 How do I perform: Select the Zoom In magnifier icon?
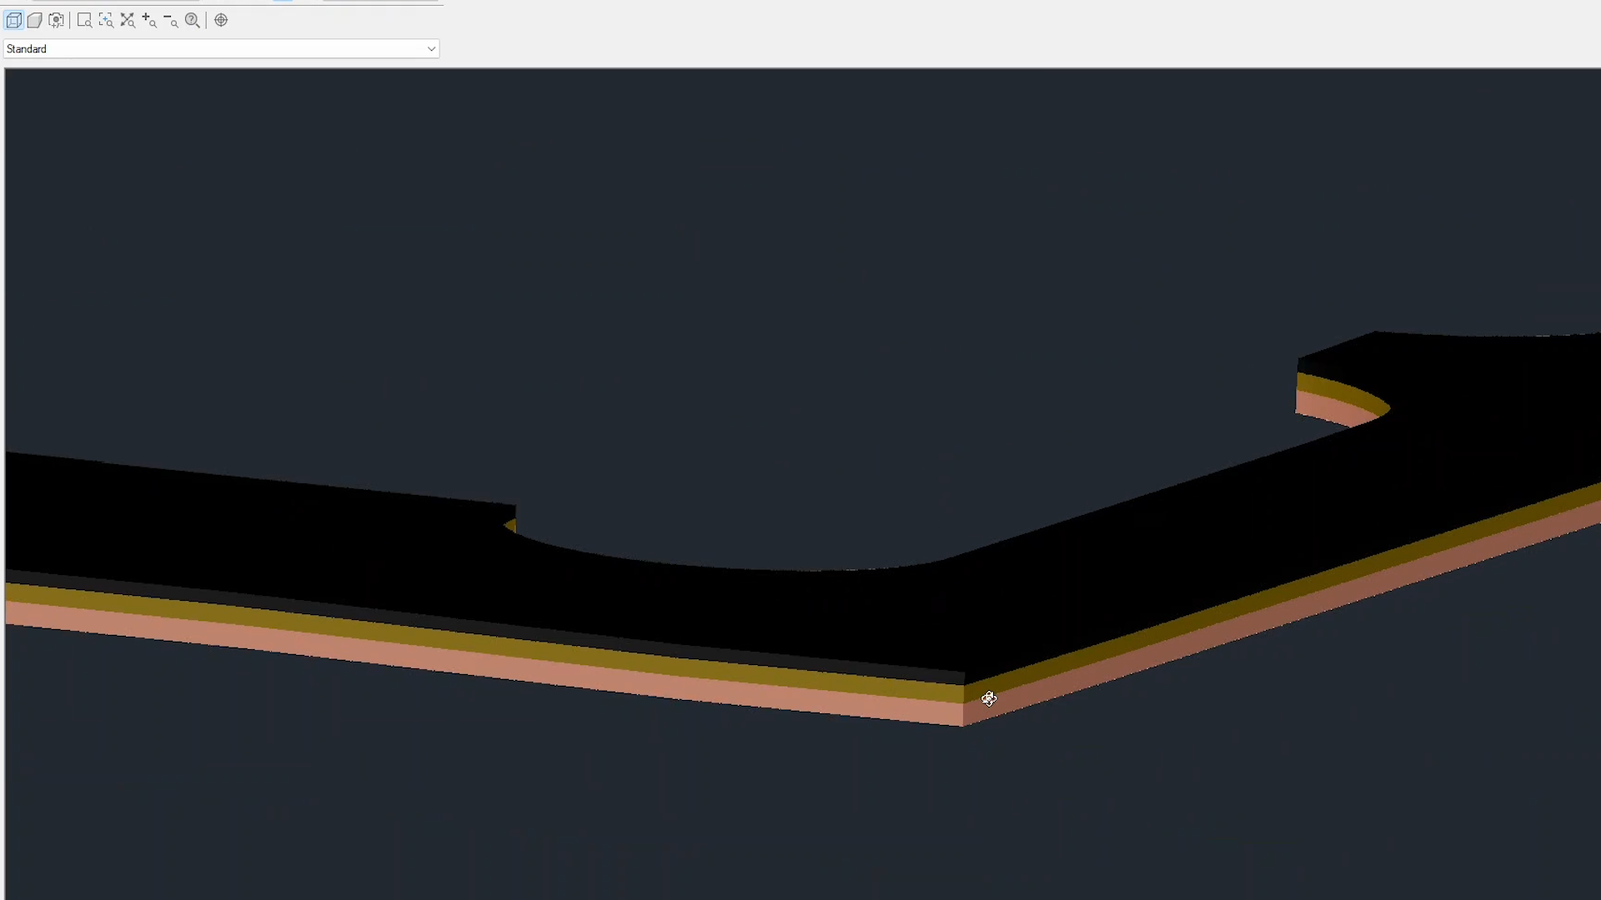click(149, 20)
